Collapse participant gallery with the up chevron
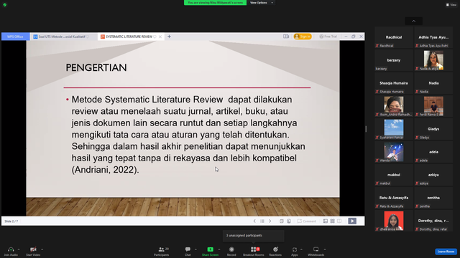 tap(414, 21)
